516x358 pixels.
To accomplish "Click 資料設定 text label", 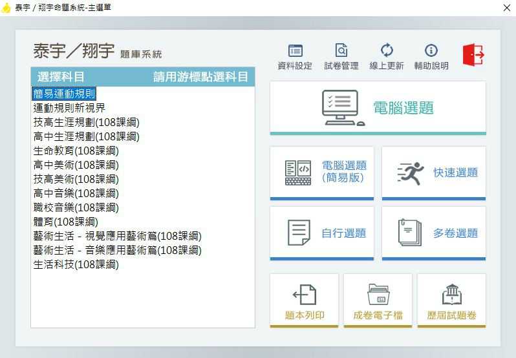I will point(295,66).
